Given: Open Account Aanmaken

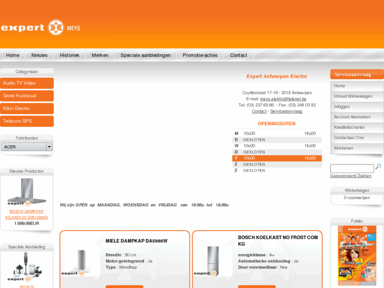Looking at the screenshot, I should click(357, 117).
